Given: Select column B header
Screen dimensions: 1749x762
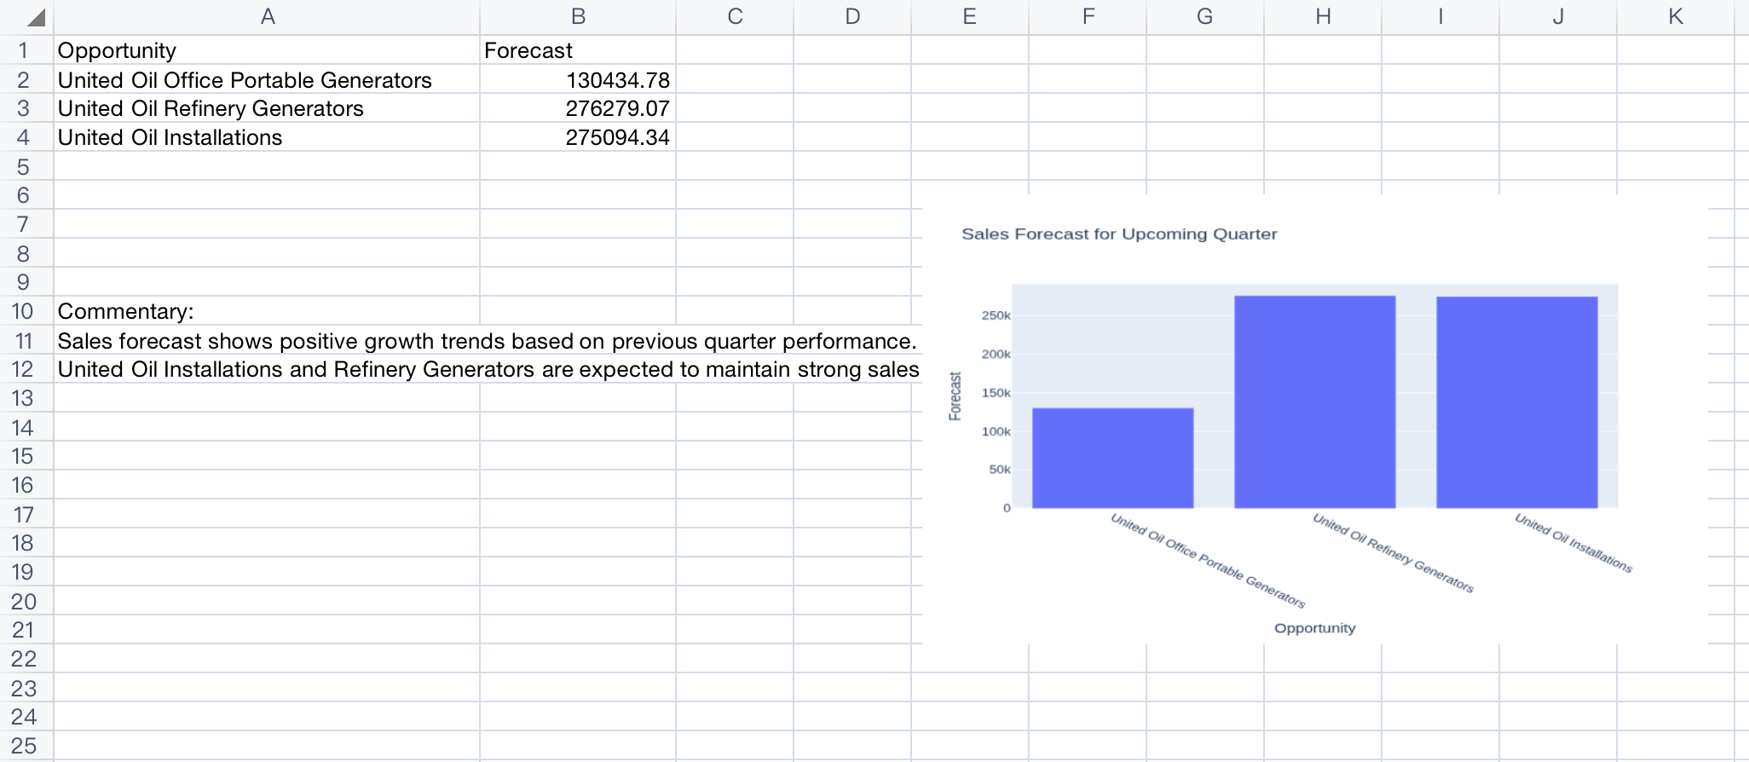Looking at the screenshot, I should pos(578,17).
